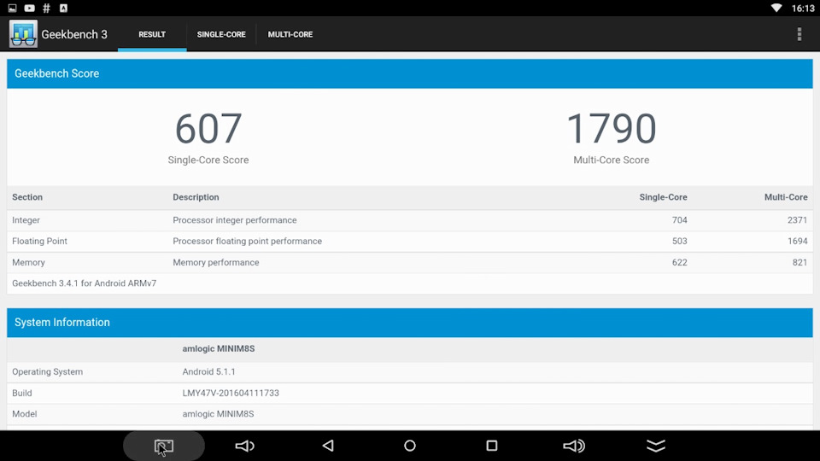Tap the clock showing 16:13
This screenshot has height=461, width=820.
pos(803,9)
